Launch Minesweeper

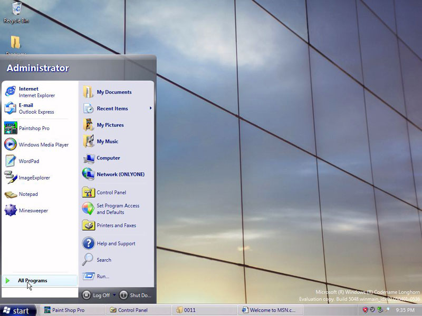click(x=34, y=210)
